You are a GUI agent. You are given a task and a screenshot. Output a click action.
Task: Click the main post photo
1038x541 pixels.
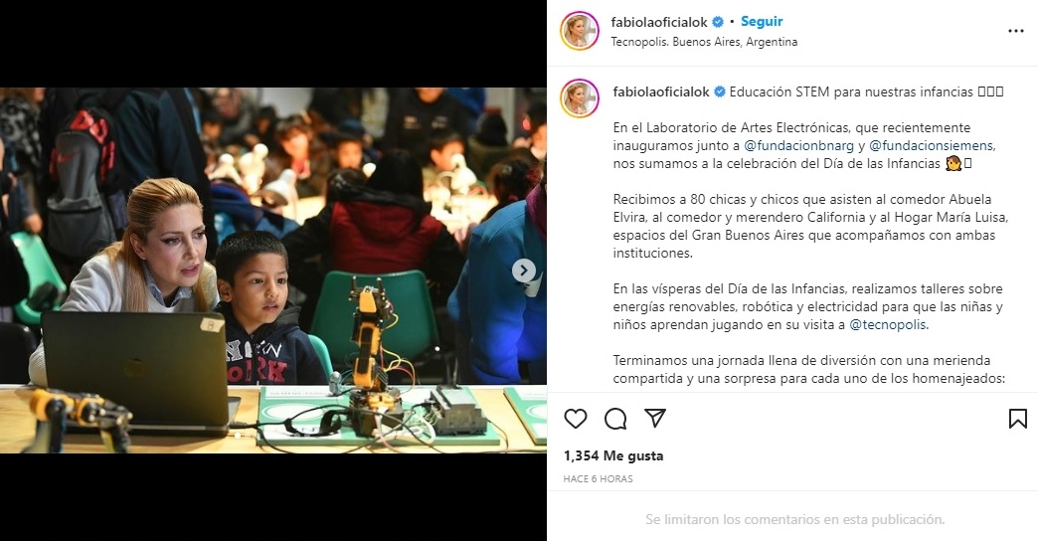coord(272,270)
